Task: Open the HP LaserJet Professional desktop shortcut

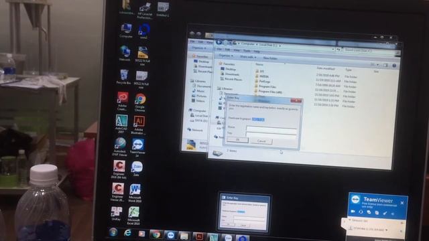Action: click(x=145, y=11)
